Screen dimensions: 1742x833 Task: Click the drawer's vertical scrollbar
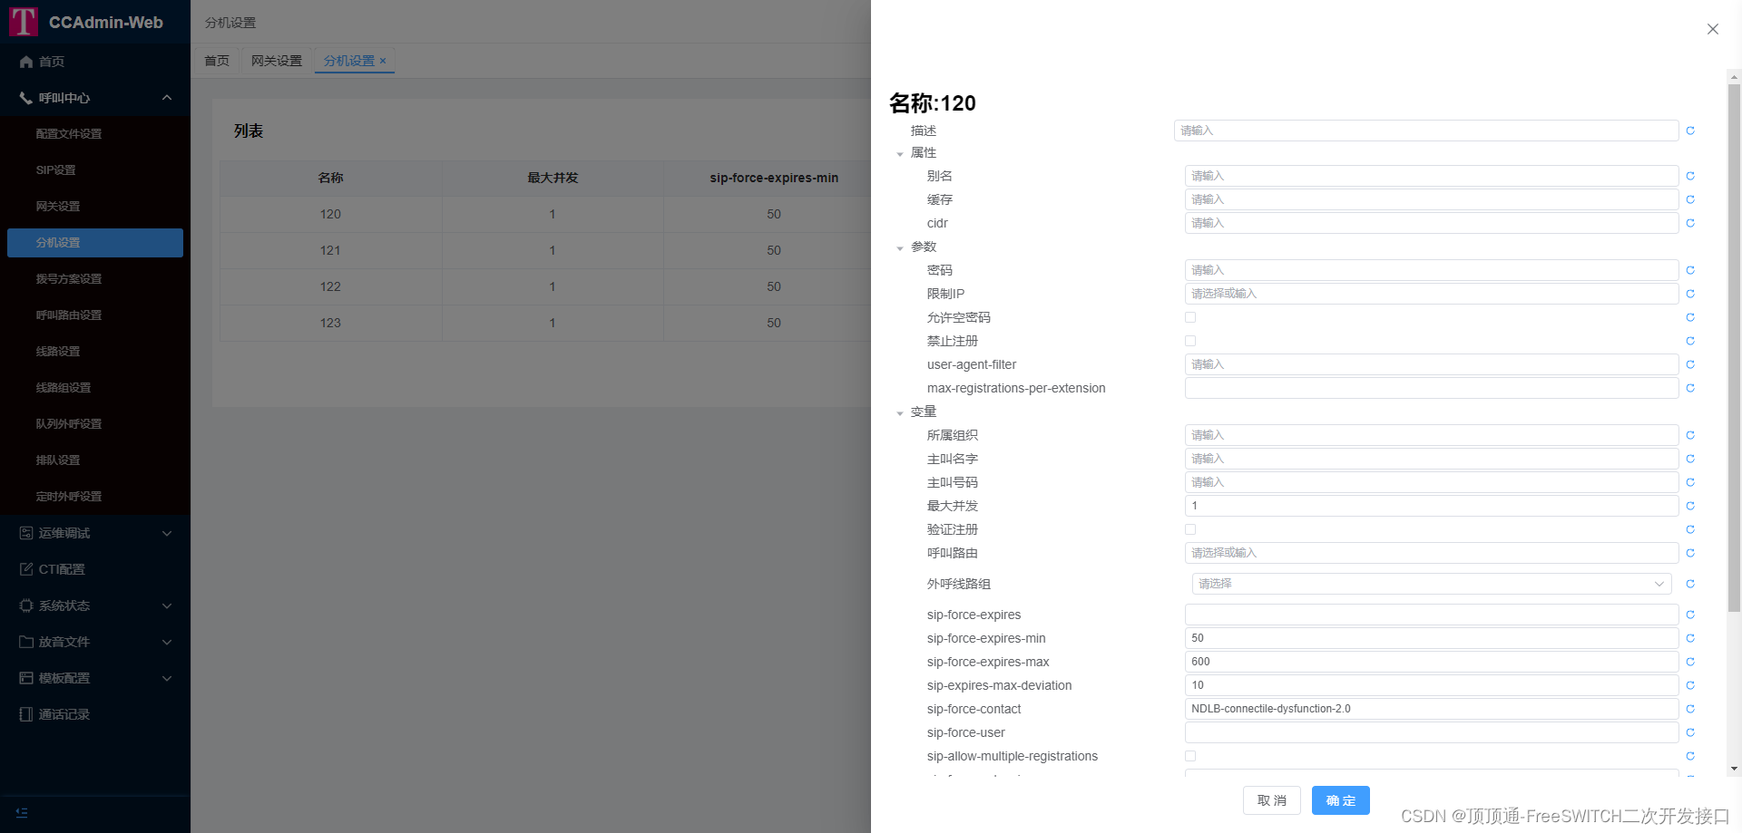1734,347
